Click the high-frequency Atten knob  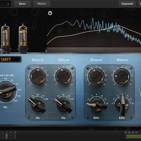tap(122, 76)
